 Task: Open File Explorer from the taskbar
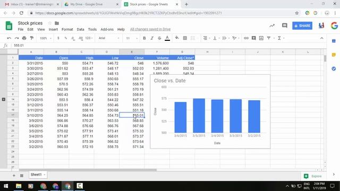tap(19, 186)
